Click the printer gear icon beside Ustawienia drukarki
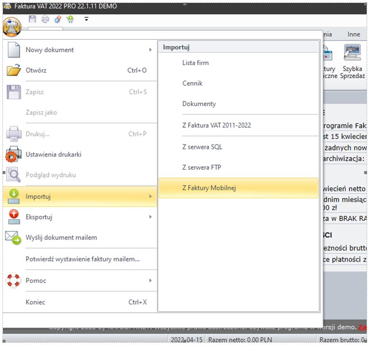Viewport: 370px width, 346px height. [14, 154]
